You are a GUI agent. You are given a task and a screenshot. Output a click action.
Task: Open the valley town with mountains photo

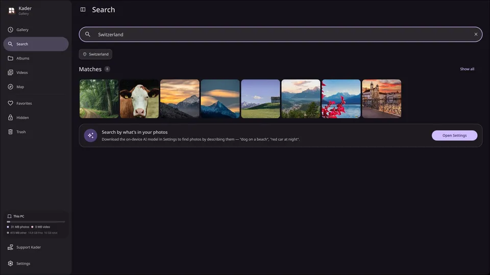(x=301, y=99)
